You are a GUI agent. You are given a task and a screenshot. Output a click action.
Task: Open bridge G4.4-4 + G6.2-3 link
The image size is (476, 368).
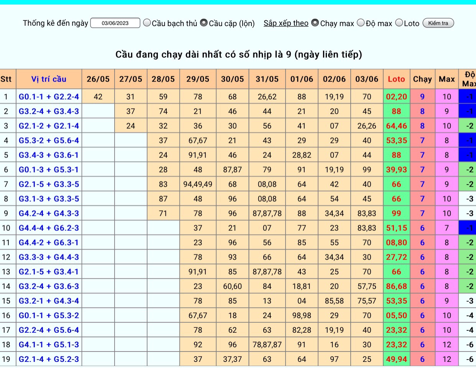49,228
